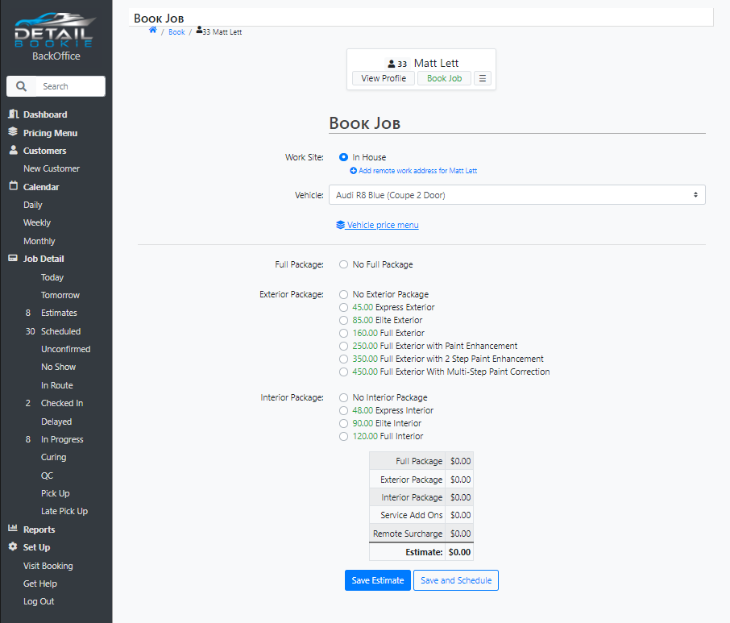Expand the Job Detail sidebar section
730x623 pixels.
pos(44,258)
